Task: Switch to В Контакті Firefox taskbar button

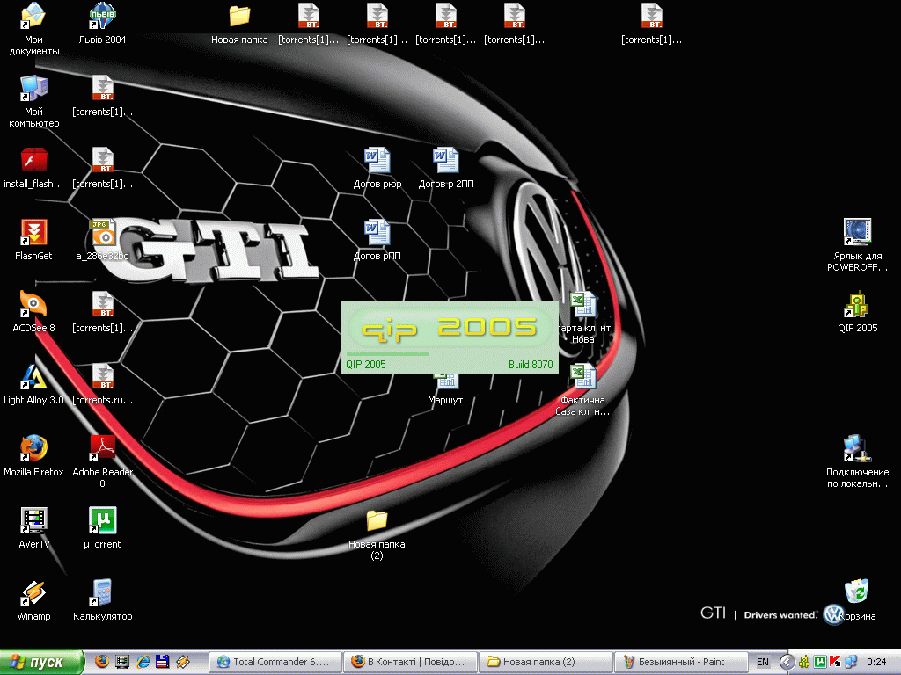Action: coord(410,662)
